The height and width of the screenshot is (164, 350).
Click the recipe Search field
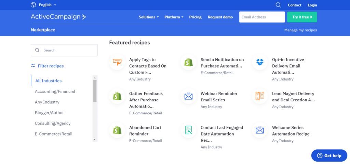64,50
